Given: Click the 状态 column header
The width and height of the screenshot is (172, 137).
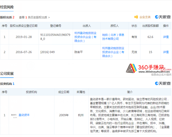Looking at the screenshot, I should coord(134,26).
